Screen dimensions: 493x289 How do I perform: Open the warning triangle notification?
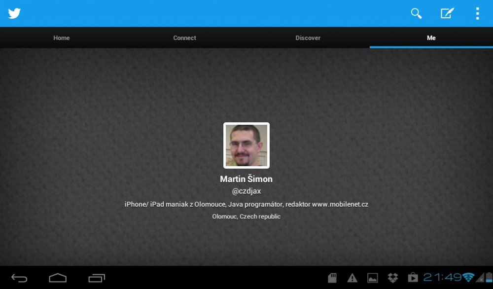(352, 278)
